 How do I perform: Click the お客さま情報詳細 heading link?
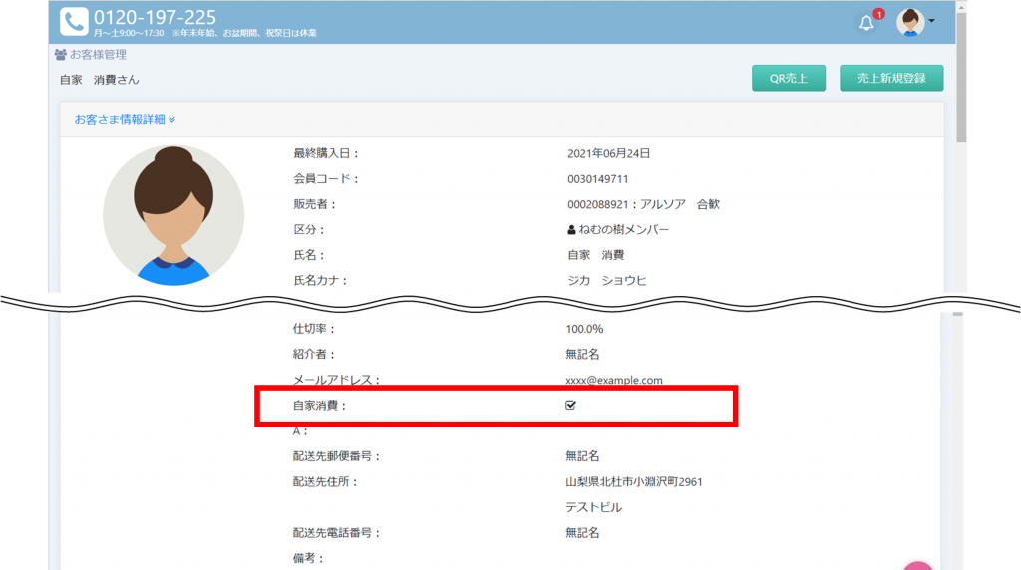pos(120,120)
